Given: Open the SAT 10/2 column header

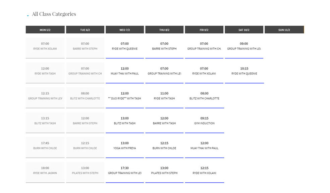Looking at the screenshot, I should (244, 30).
